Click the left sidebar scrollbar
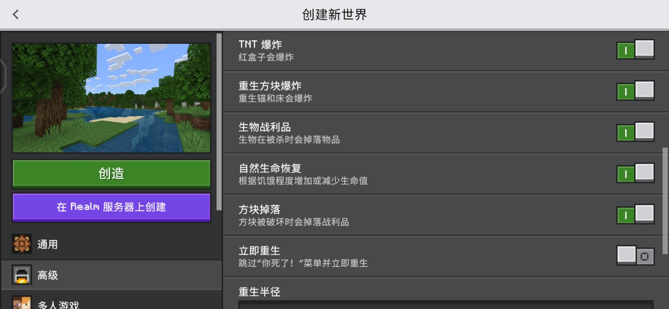 coord(219,122)
